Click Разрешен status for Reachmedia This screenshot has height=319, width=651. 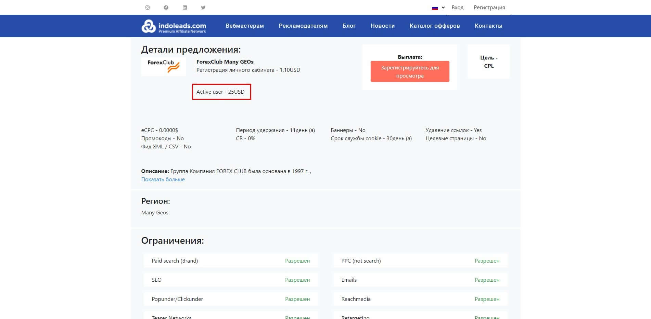click(x=487, y=299)
